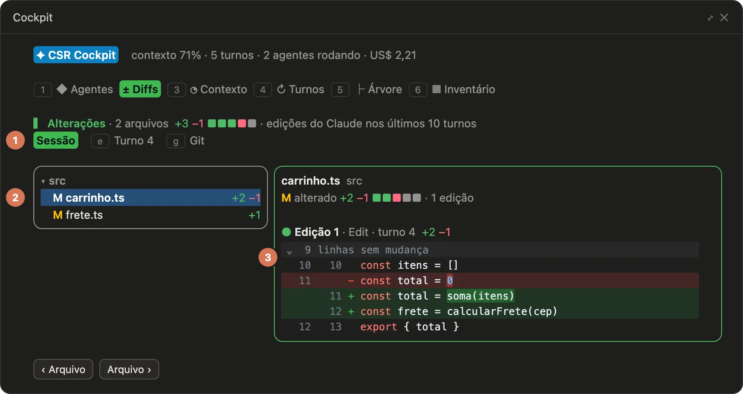Switch scope to Git
The image size is (743, 394).
tap(197, 141)
